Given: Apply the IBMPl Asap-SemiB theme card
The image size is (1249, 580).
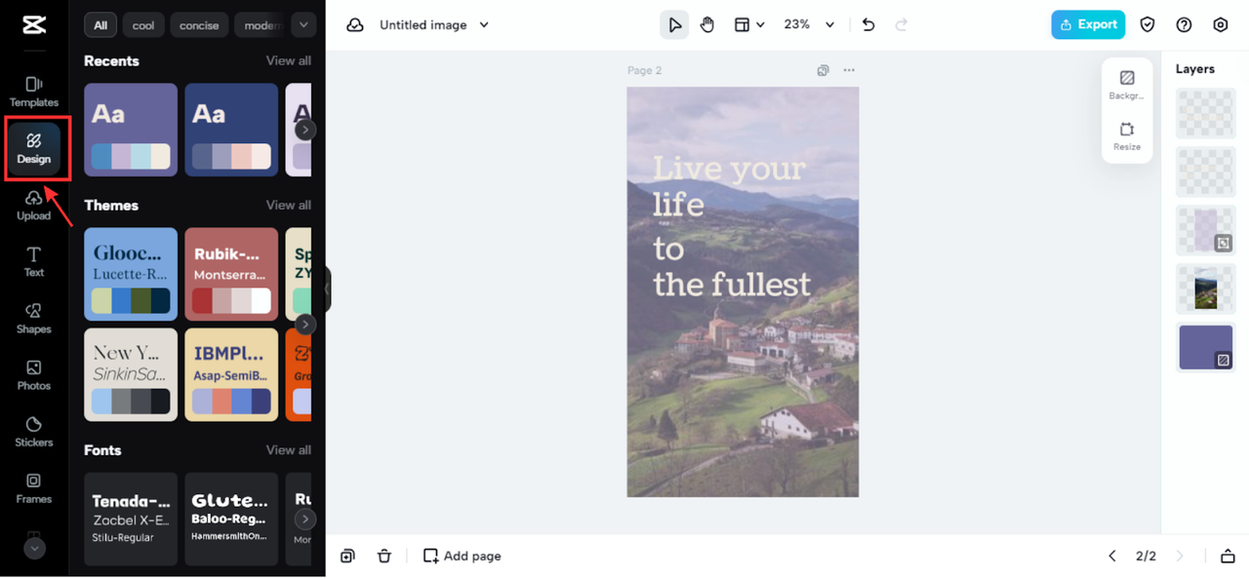Looking at the screenshot, I should (232, 374).
